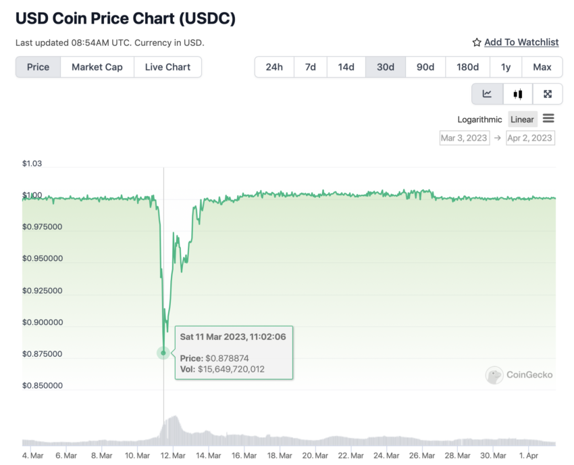This screenshot has height=465, width=574.
Task: Switch to the Live Chart tab
Action: click(x=167, y=67)
